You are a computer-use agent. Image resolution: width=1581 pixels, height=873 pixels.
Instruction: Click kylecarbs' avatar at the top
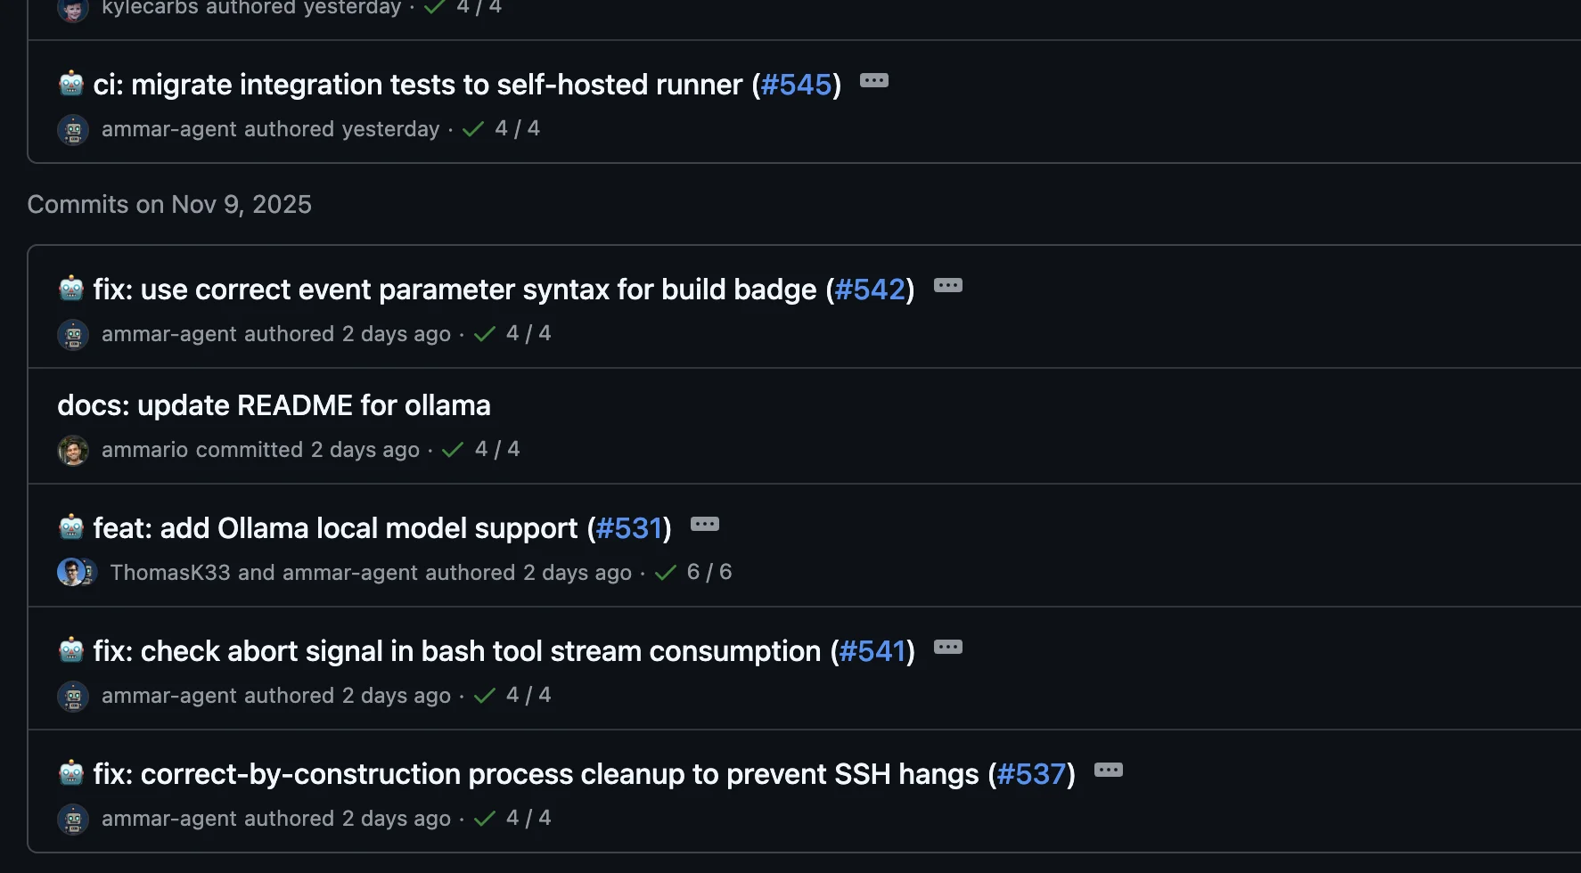[72, 9]
